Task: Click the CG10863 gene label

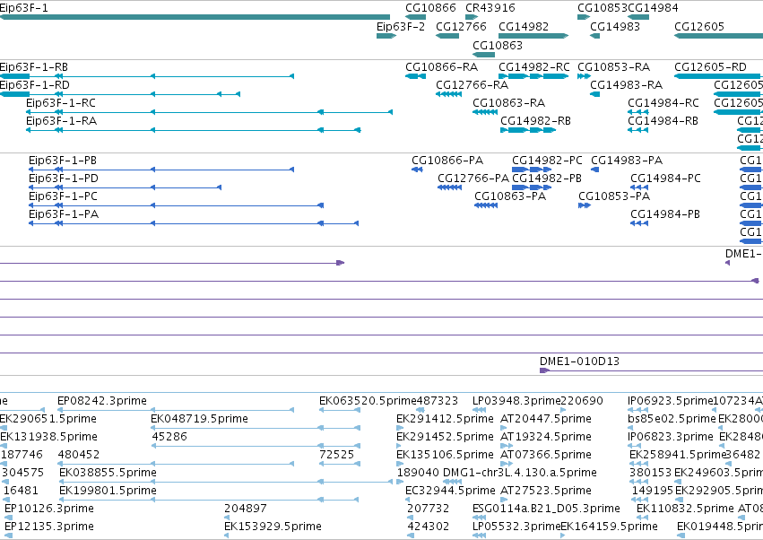Action: pos(498,45)
